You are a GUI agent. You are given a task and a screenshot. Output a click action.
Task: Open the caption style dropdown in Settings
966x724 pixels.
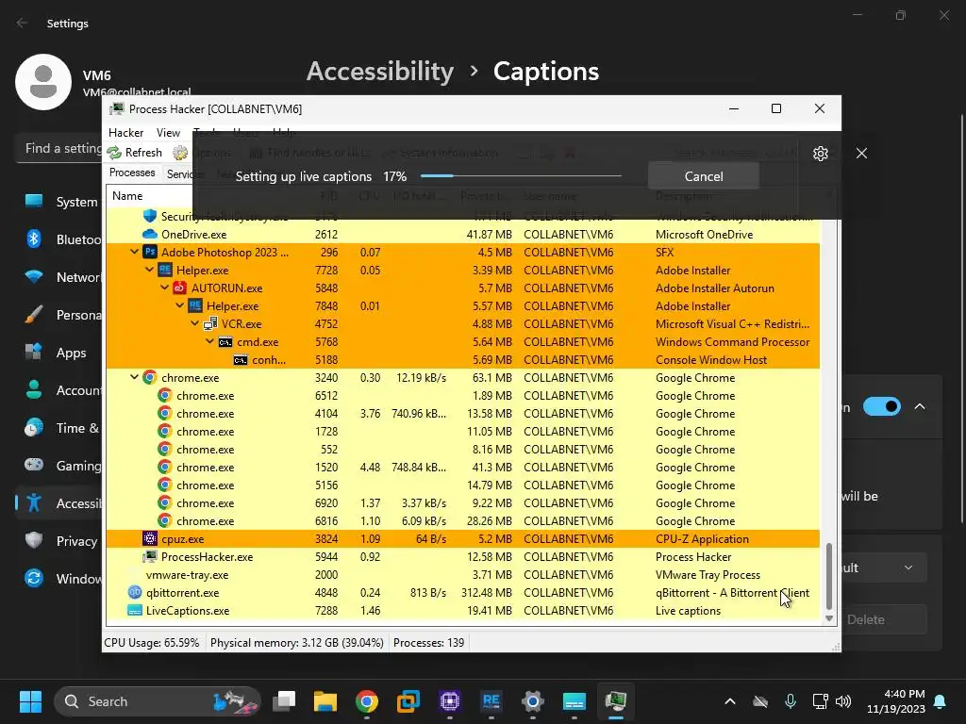click(x=885, y=568)
